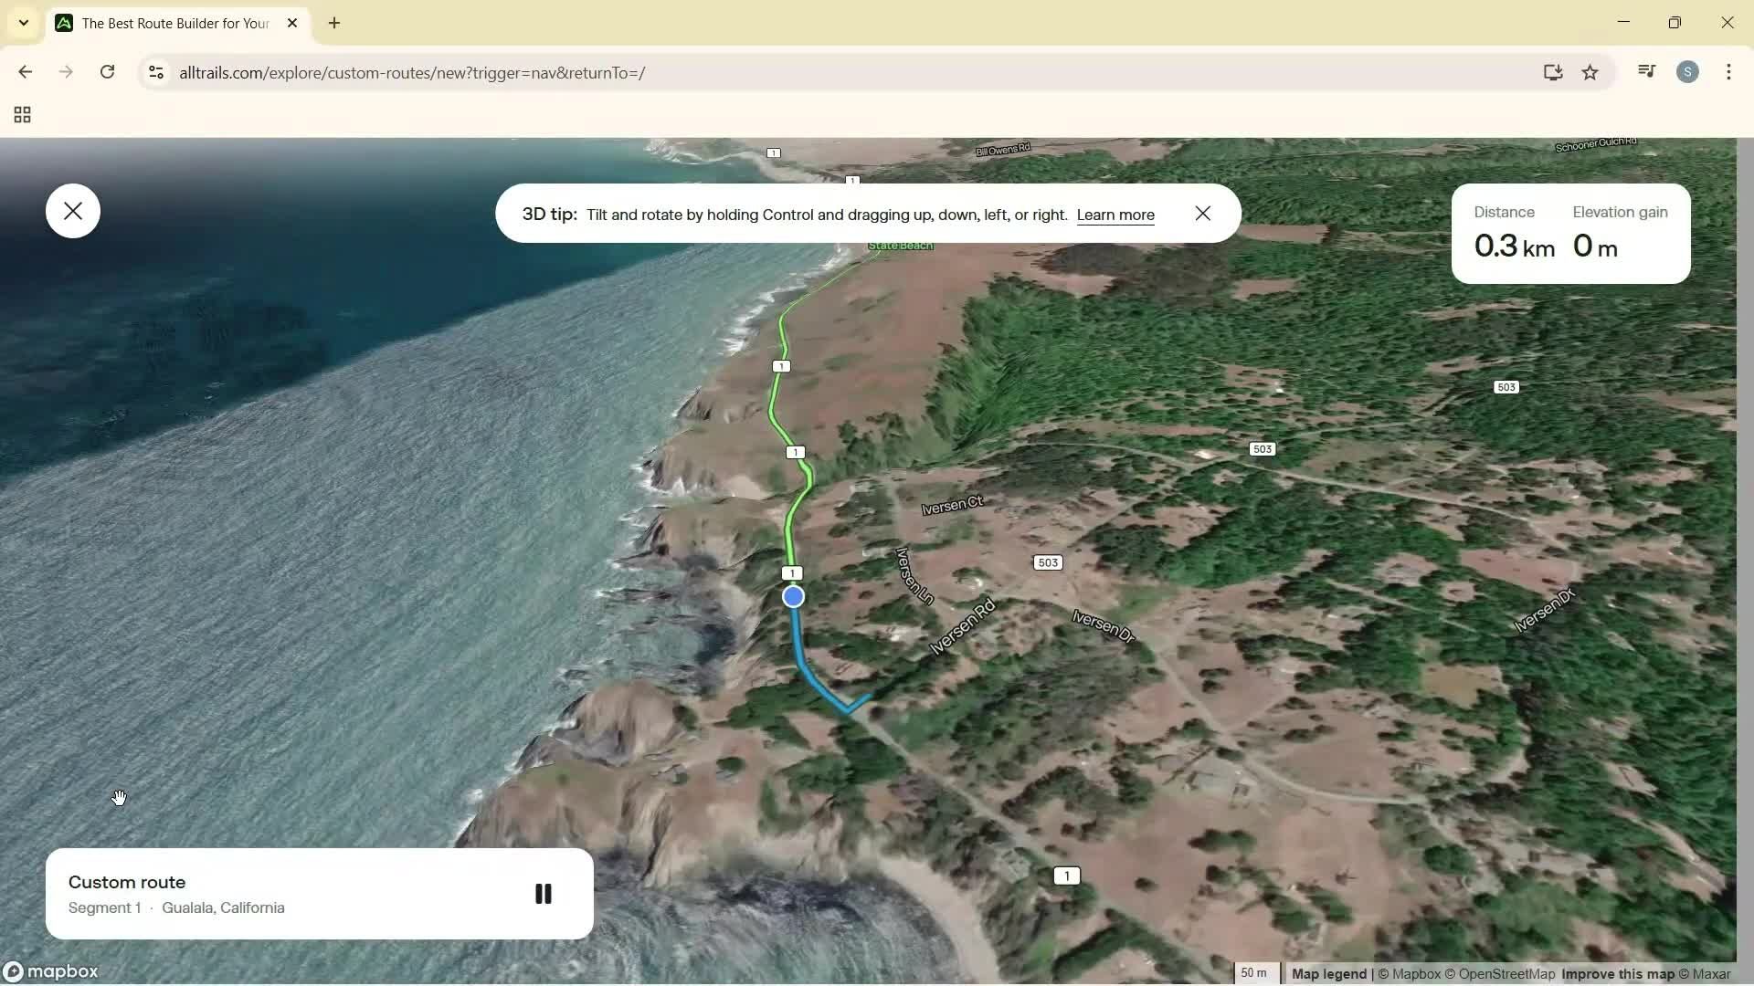Screen dimensions: 1754x986
Task: Open site information in the address bar
Action: [x=155, y=73]
